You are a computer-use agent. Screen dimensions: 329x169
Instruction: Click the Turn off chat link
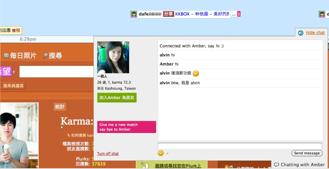(108, 153)
